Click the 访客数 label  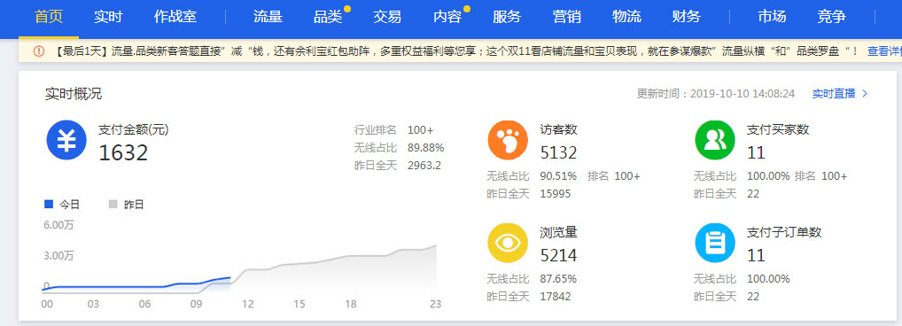pos(558,130)
